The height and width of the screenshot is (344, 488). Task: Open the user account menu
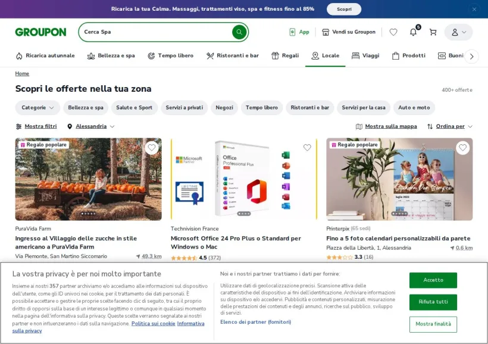click(x=458, y=32)
